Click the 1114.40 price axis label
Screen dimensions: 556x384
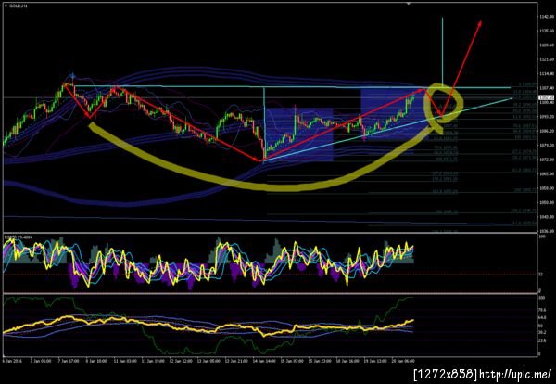tap(546, 73)
